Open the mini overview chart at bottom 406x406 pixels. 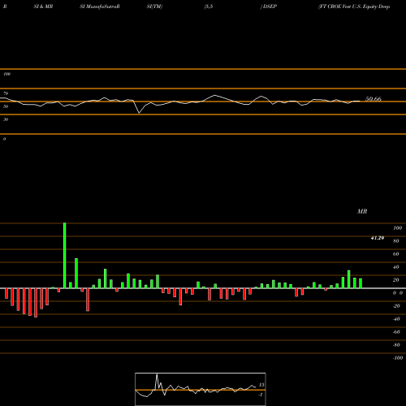tap(201, 389)
